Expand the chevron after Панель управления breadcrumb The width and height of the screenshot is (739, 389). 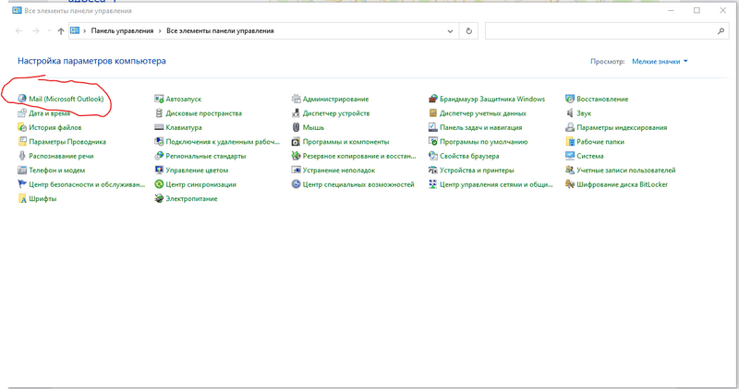click(161, 31)
